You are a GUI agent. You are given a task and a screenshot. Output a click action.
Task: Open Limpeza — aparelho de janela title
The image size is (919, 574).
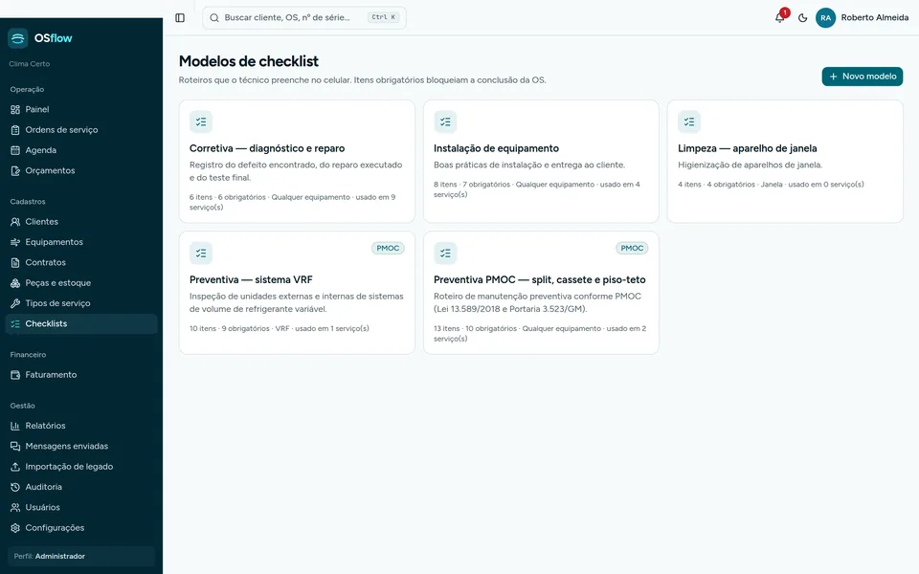click(x=748, y=149)
